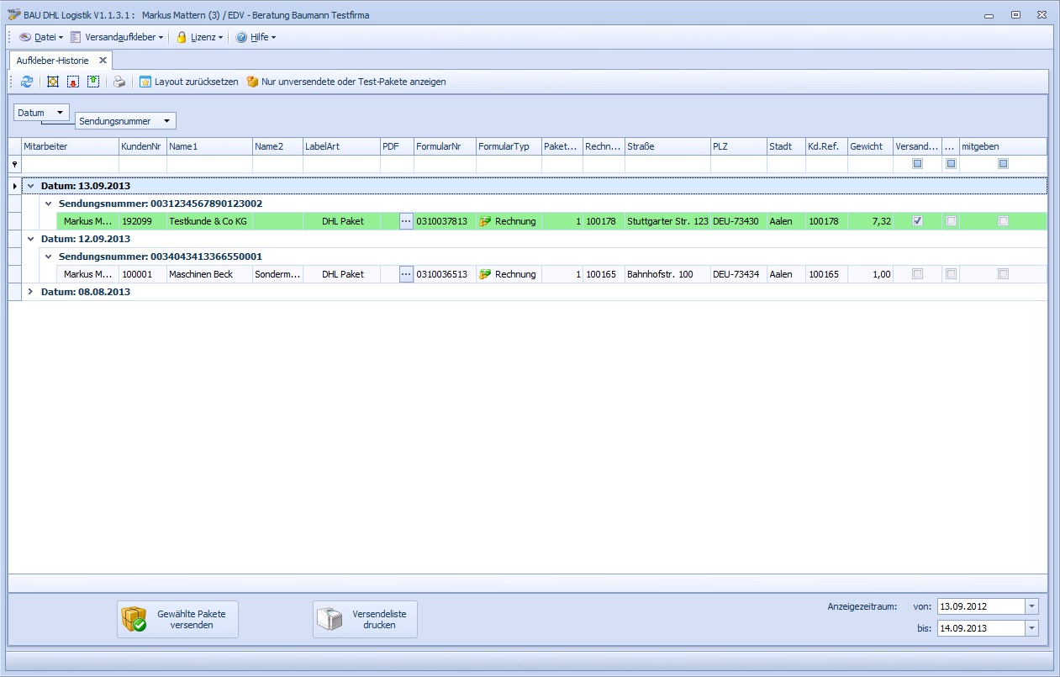Click the orange-circle icon beside refresh
The image size is (1060, 677).
tap(53, 82)
